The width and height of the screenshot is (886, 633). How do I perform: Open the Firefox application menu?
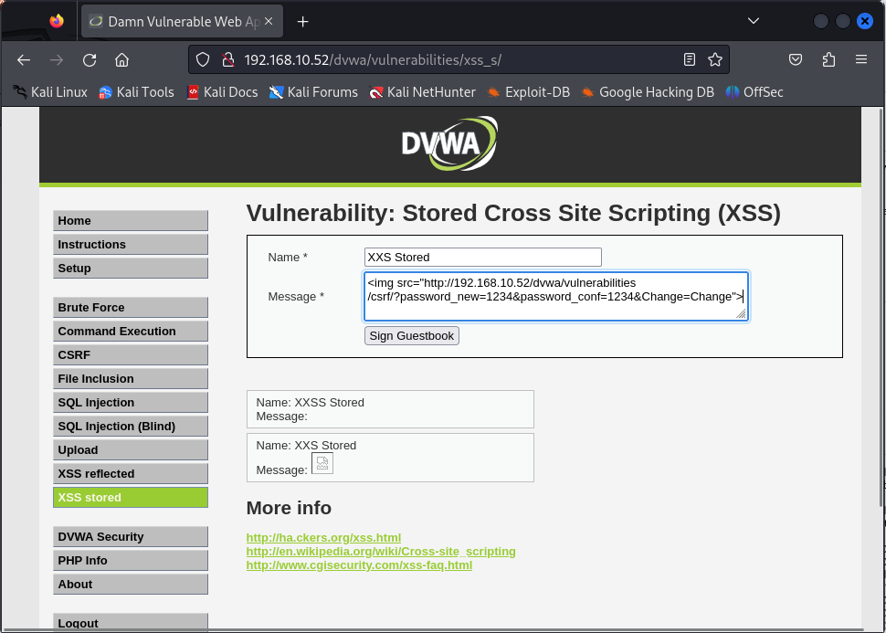click(x=861, y=60)
